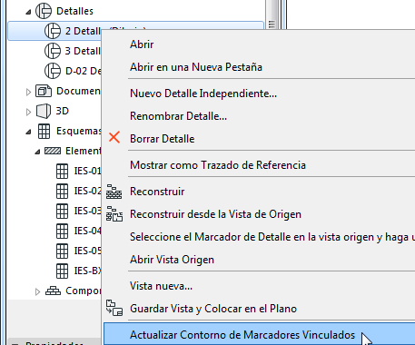Expand the Documentos tree node
The height and width of the screenshot is (345, 415).
tap(28, 92)
